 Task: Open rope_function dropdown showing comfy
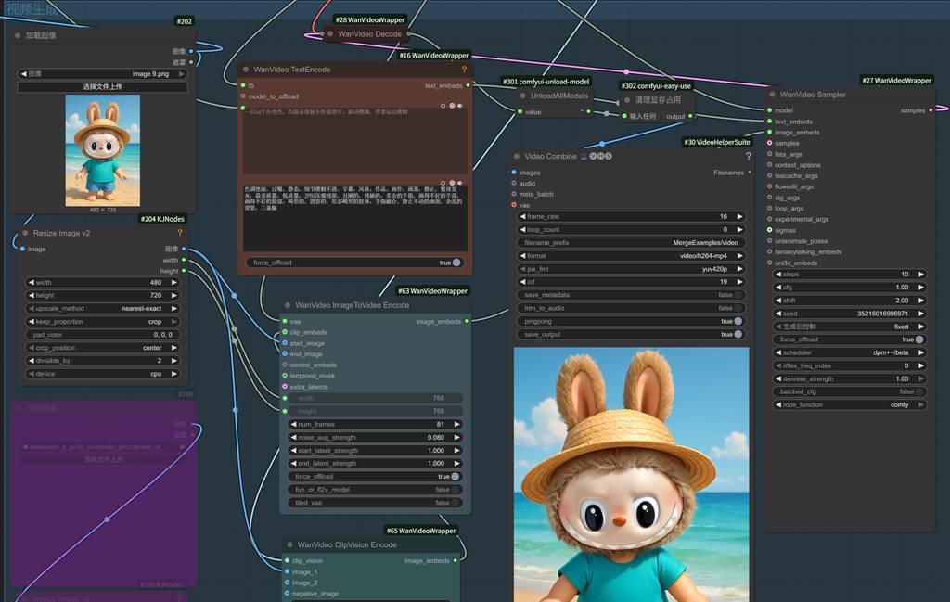(850, 404)
